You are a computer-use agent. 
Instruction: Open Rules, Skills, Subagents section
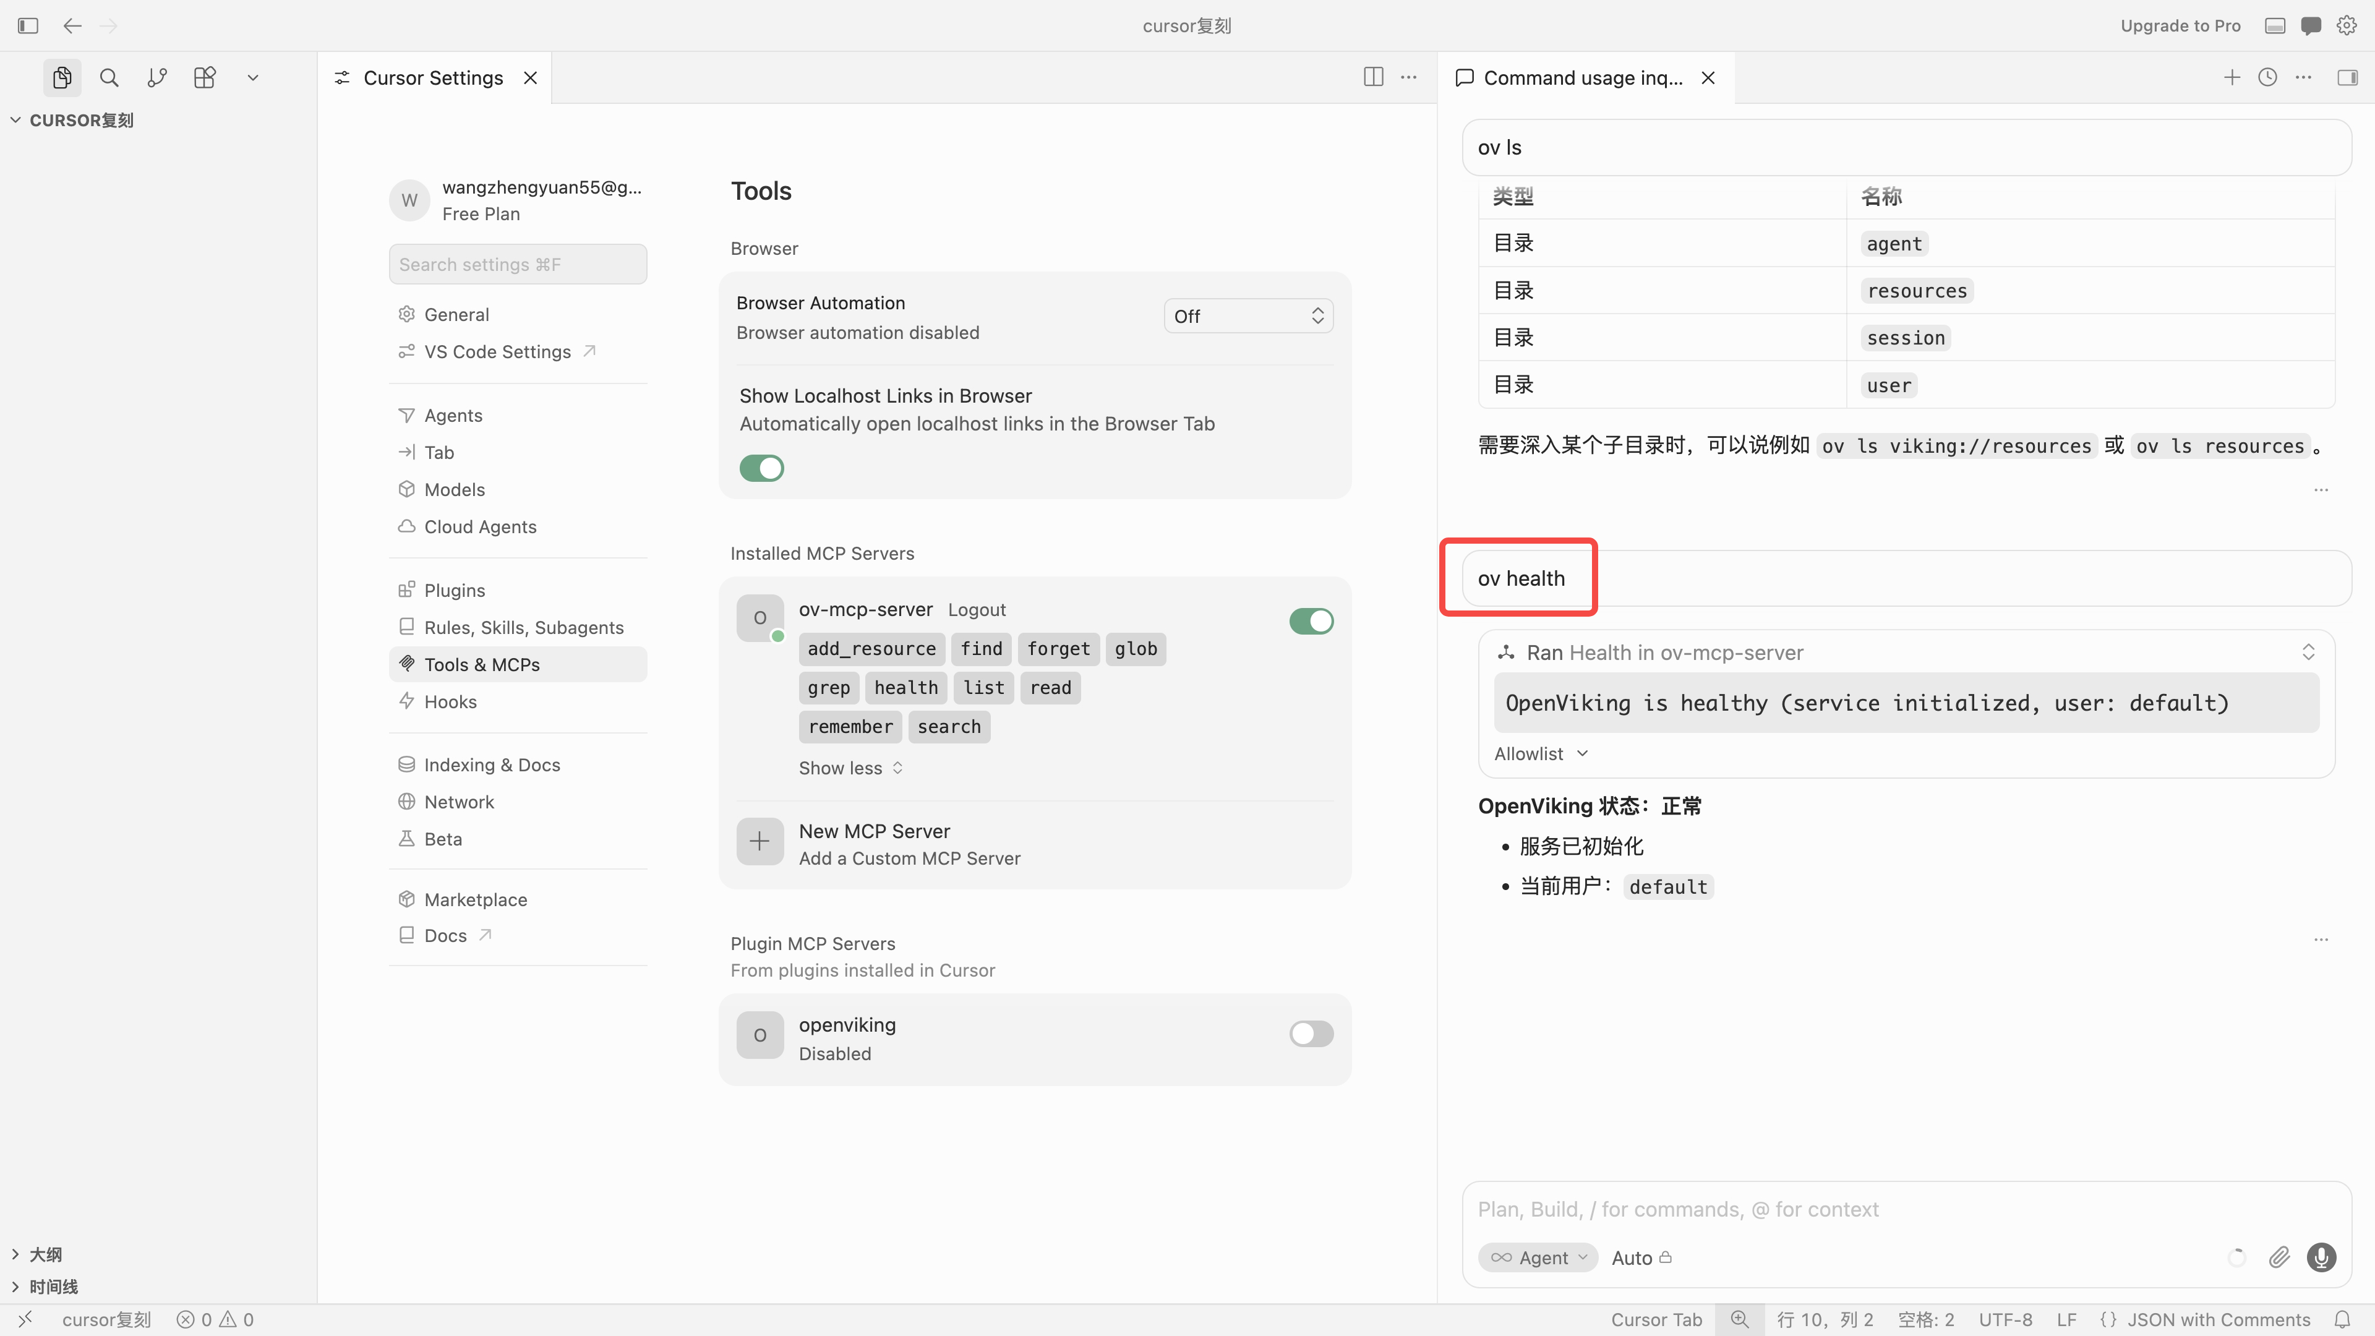pyautogui.click(x=517, y=627)
